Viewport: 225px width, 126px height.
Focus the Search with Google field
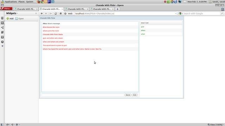click(201, 14)
